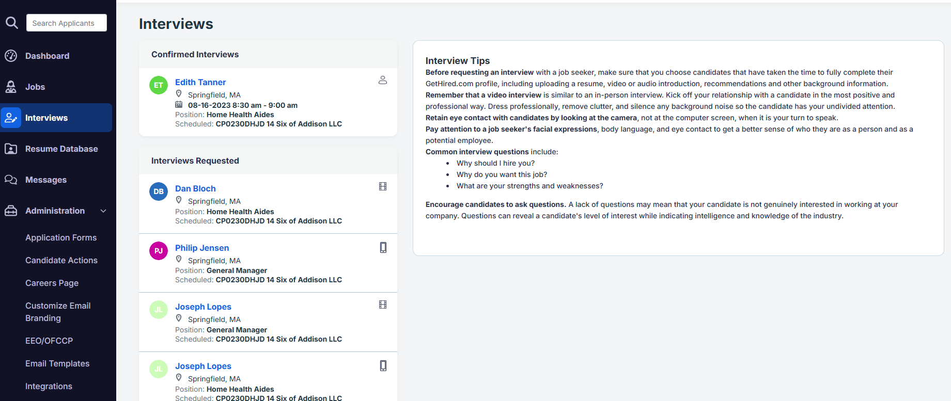Open the Administration menu label
The width and height of the screenshot is (951, 401).
[x=55, y=211]
